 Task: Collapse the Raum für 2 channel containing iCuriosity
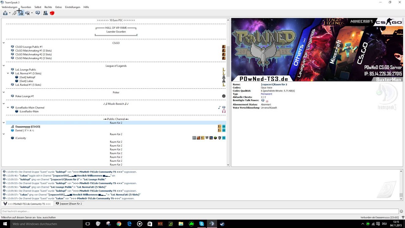4,134
